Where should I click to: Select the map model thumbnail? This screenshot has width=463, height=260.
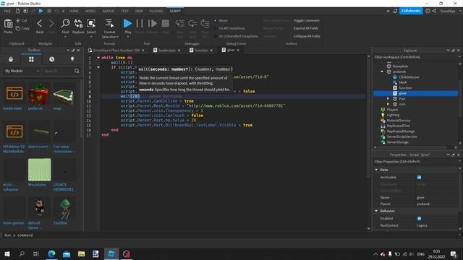point(63,95)
